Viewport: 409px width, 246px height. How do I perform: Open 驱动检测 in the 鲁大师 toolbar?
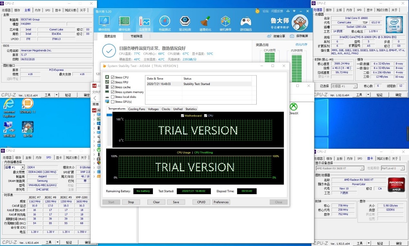pos(185,24)
